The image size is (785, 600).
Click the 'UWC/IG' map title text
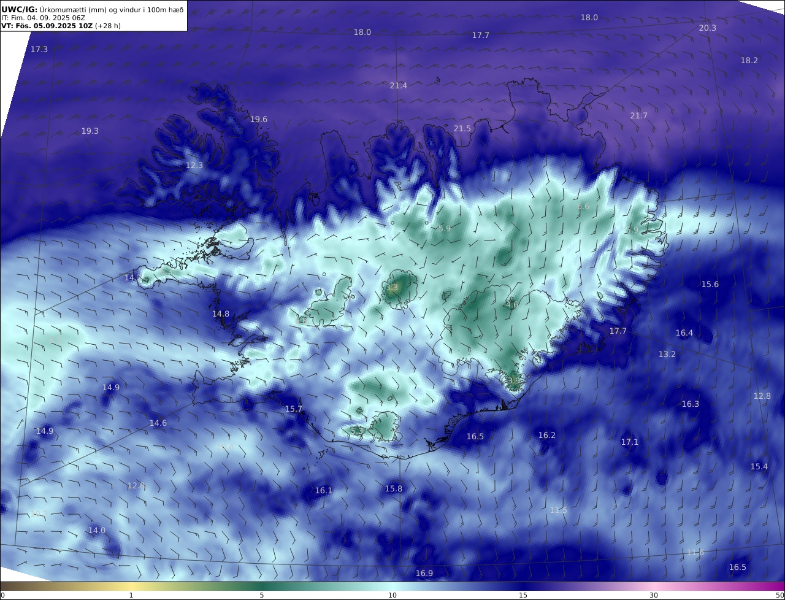(19, 9)
